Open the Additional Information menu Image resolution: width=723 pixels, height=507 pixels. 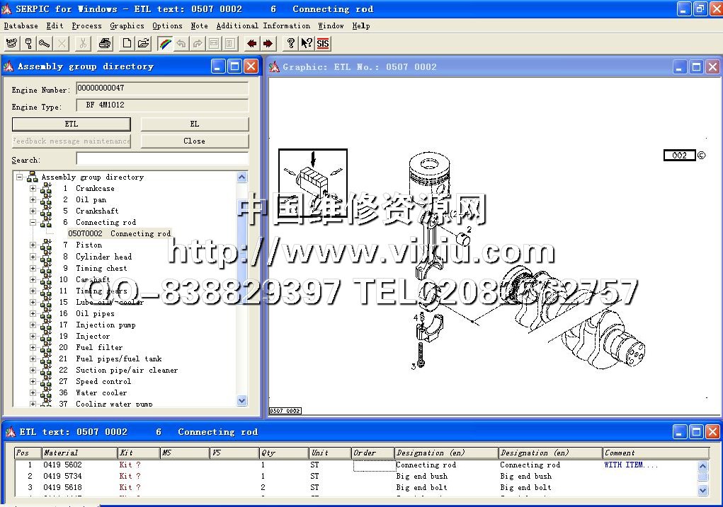tap(263, 25)
